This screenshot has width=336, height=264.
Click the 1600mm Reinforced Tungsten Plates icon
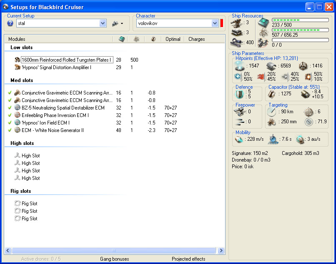coord(17,60)
